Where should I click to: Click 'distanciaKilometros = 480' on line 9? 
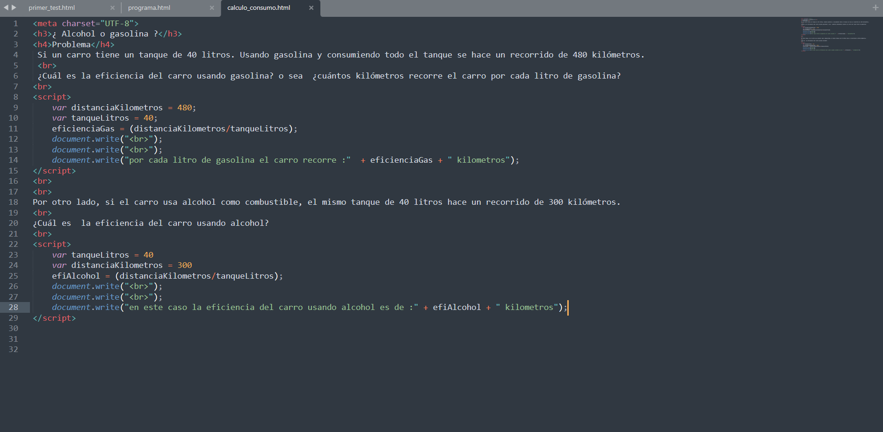point(131,108)
